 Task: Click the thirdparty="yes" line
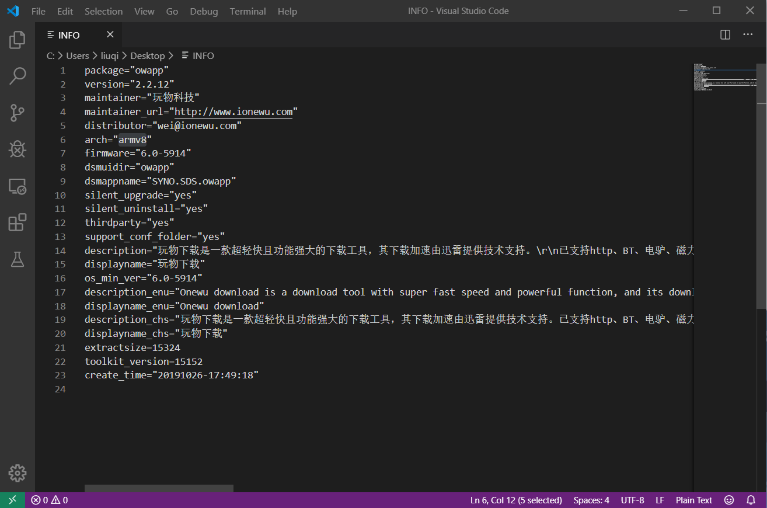[130, 222]
